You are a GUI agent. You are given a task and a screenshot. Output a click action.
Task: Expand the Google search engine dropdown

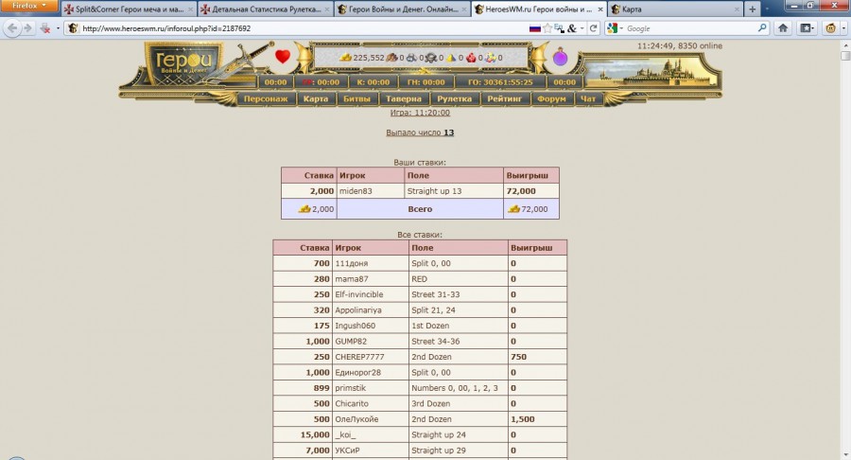coord(616,28)
